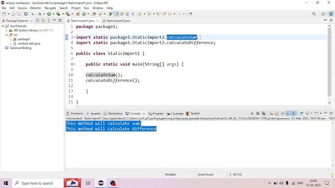Viewport: 335px width, 188px height.
Task: Fold the imports at line 3
Action: [74, 37]
